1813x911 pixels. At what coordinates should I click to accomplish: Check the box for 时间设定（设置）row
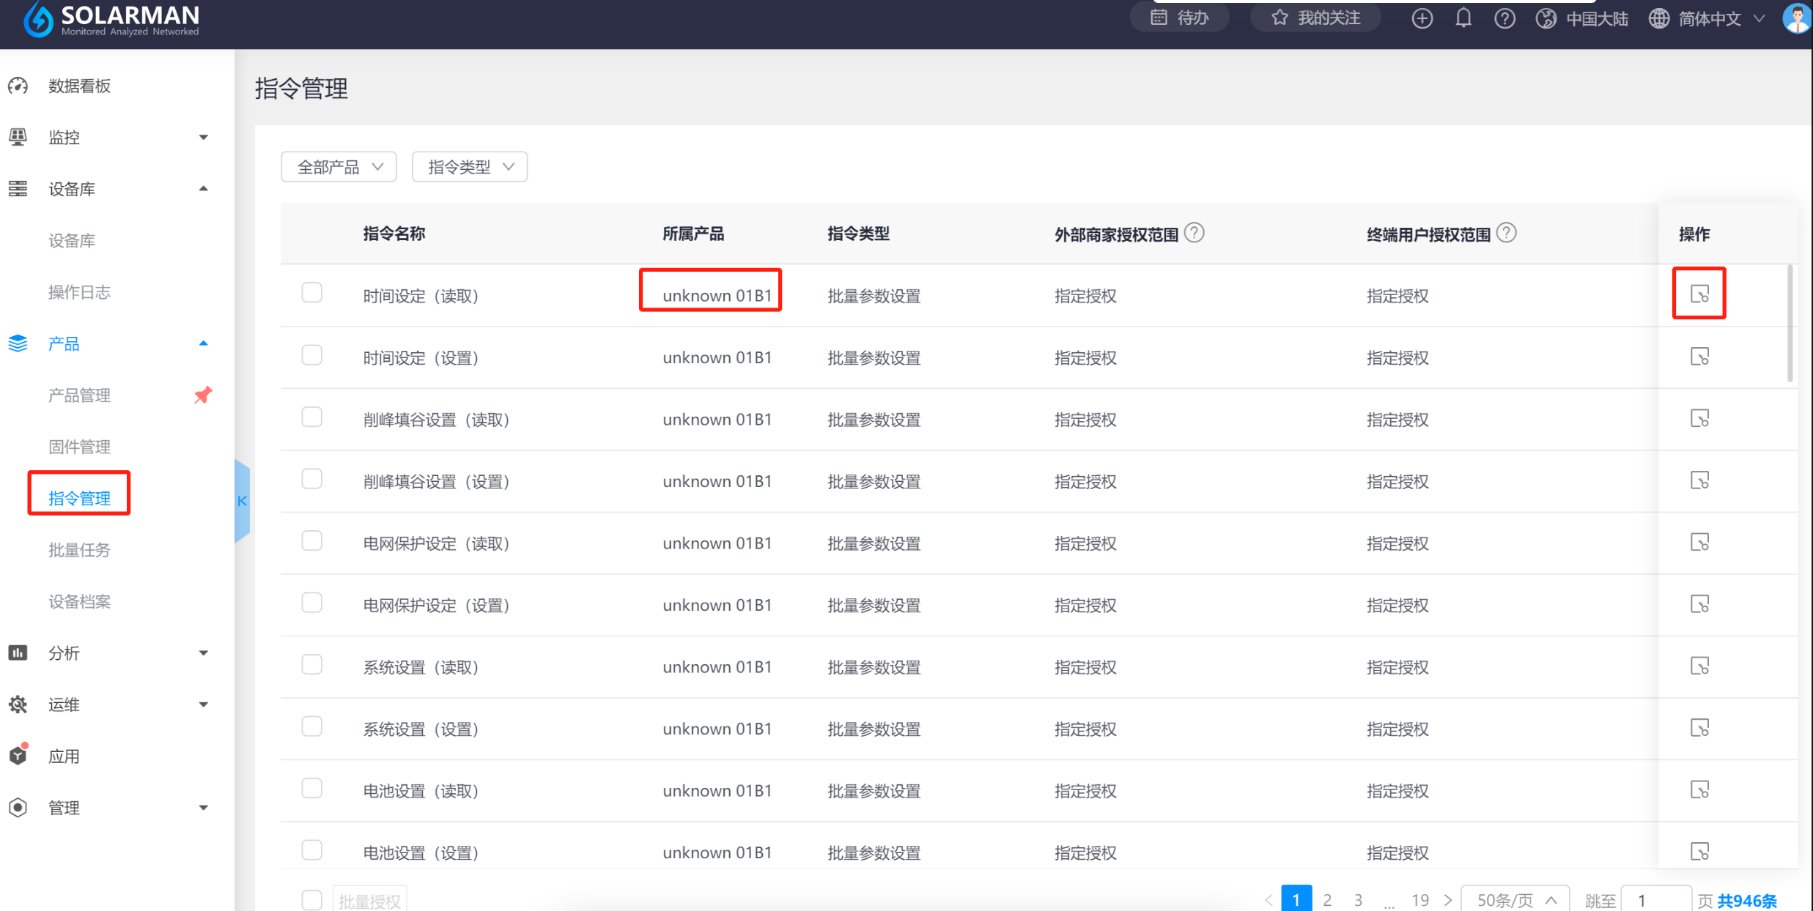311,355
